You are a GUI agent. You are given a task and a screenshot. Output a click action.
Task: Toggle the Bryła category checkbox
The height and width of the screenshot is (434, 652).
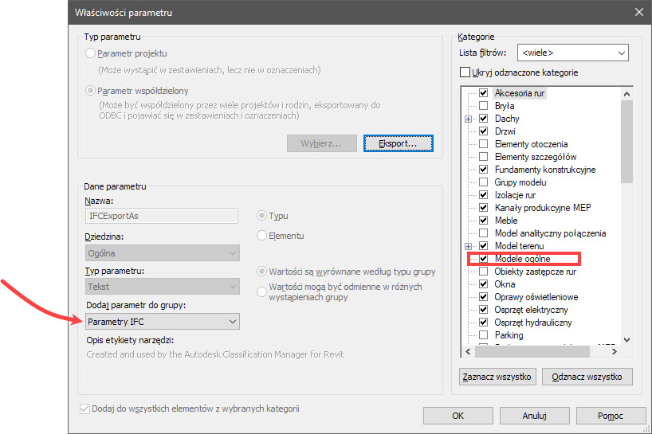pyautogui.click(x=483, y=106)
